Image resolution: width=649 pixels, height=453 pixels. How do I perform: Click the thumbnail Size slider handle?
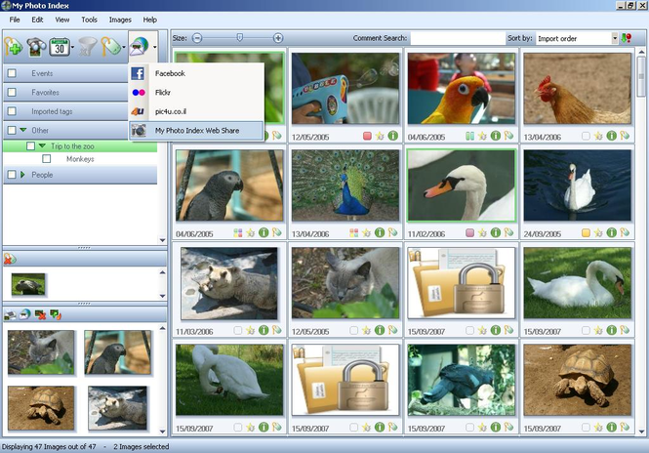pyautogui.click(x=238, y=37)
